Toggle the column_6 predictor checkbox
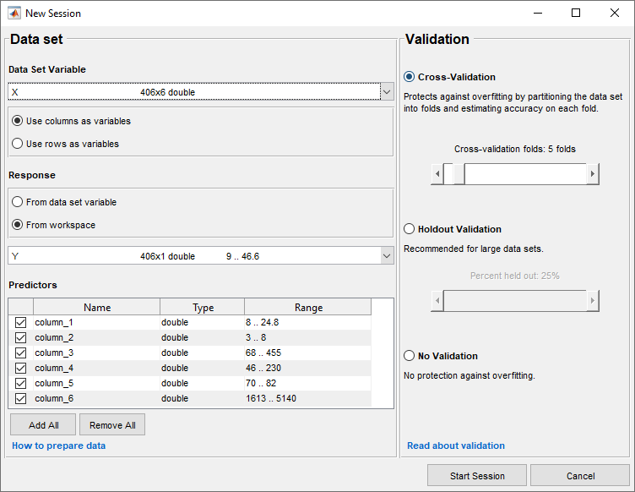The image size is (635, 492). [x=21, y=399]
